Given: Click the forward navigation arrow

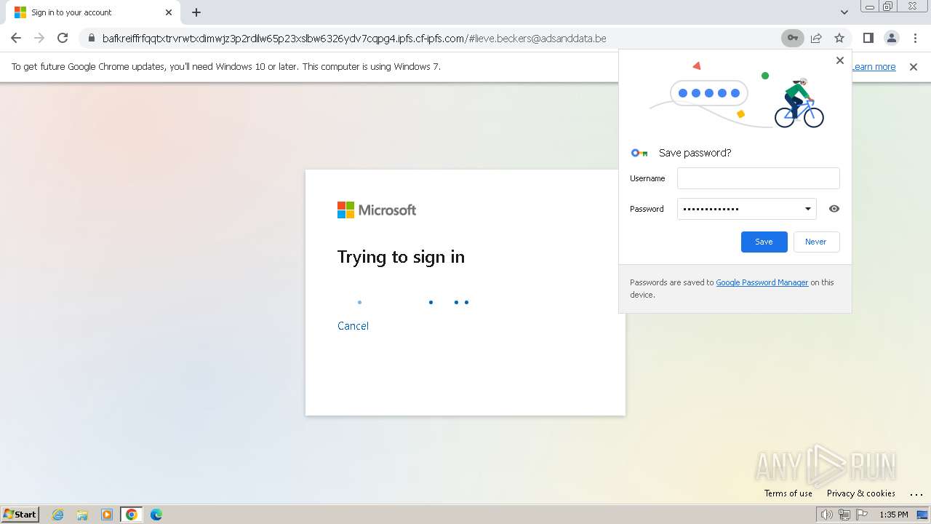Looking at the screenshot, I should tap(39, 38).
